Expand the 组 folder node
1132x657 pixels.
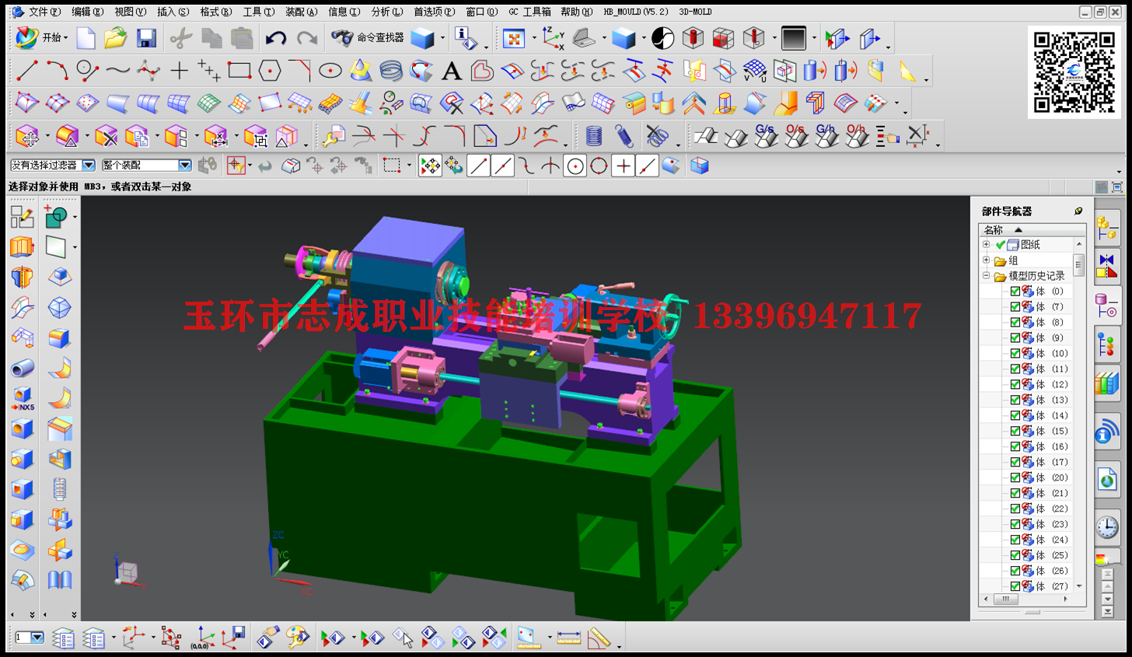pos(986,260)
